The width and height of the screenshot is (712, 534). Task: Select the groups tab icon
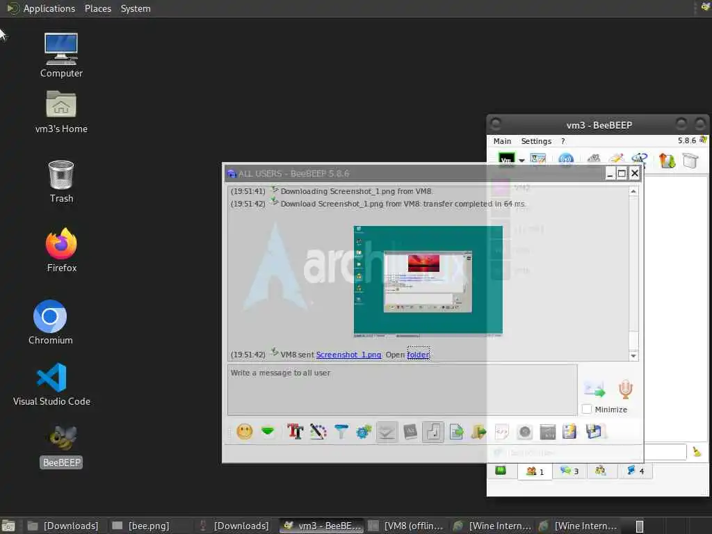pos(601,471)
